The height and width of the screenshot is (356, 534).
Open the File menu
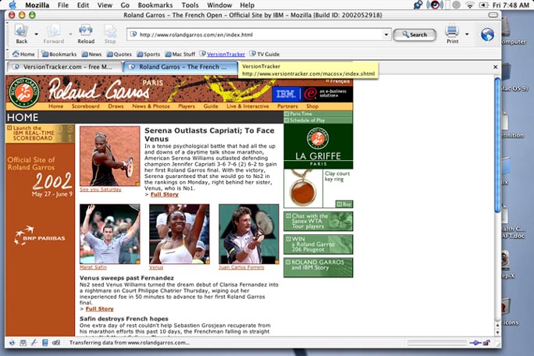coord(63,5)
